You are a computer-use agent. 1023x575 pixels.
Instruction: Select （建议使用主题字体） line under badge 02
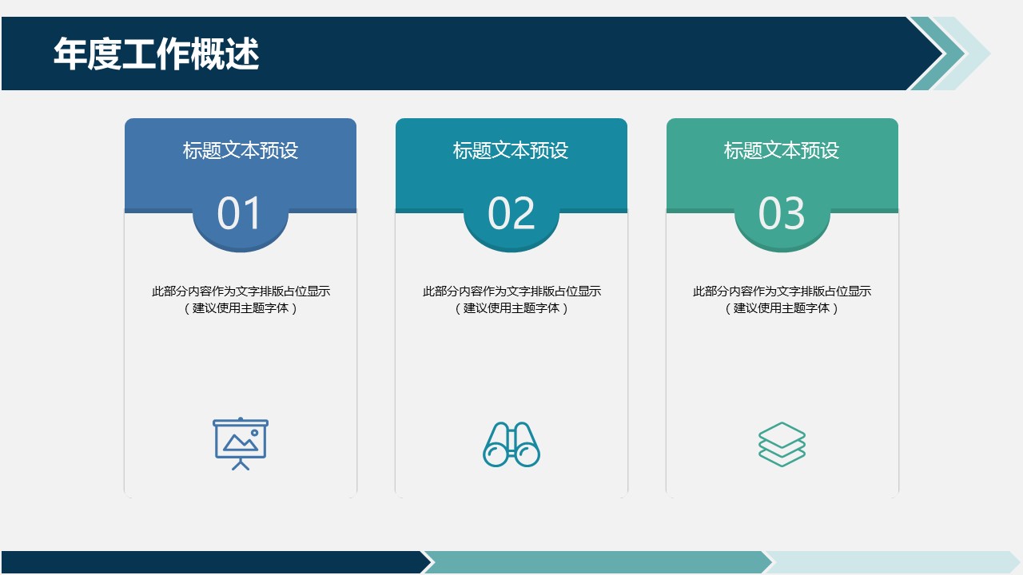coord(511,308)
